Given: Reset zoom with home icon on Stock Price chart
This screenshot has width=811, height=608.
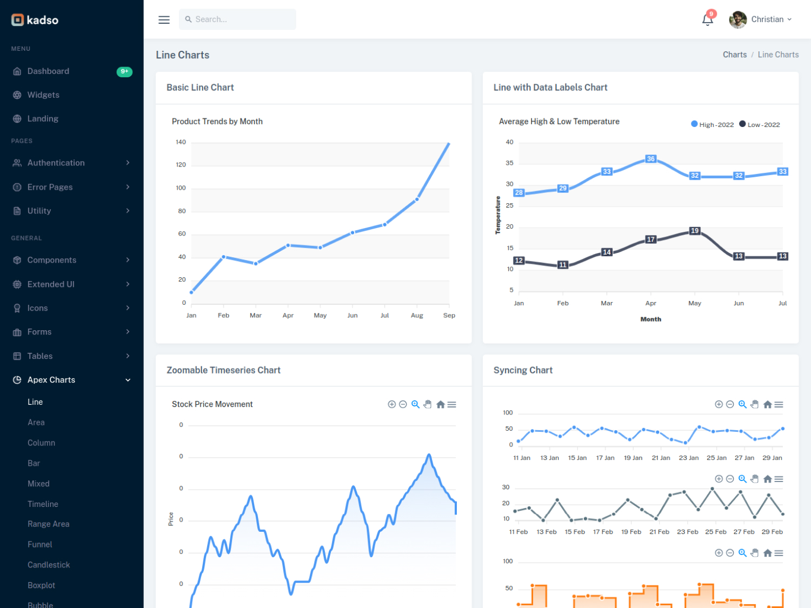Looking at the screenshot, I should (440, 404).
